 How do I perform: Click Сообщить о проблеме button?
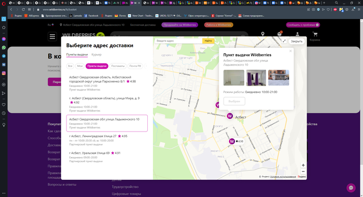[303, 25]
